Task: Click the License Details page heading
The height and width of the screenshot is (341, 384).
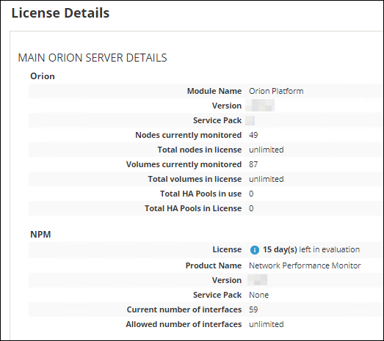Action: 60,13
